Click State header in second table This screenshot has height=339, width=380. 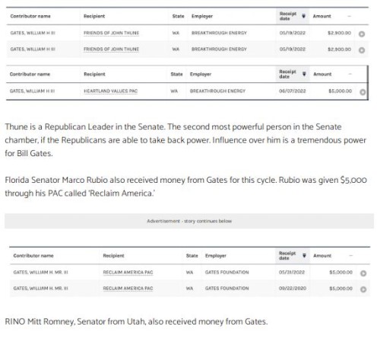pos(176,74)
